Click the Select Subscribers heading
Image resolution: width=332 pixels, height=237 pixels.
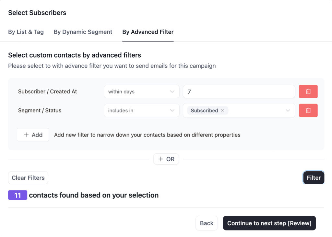tap(37, 13)
